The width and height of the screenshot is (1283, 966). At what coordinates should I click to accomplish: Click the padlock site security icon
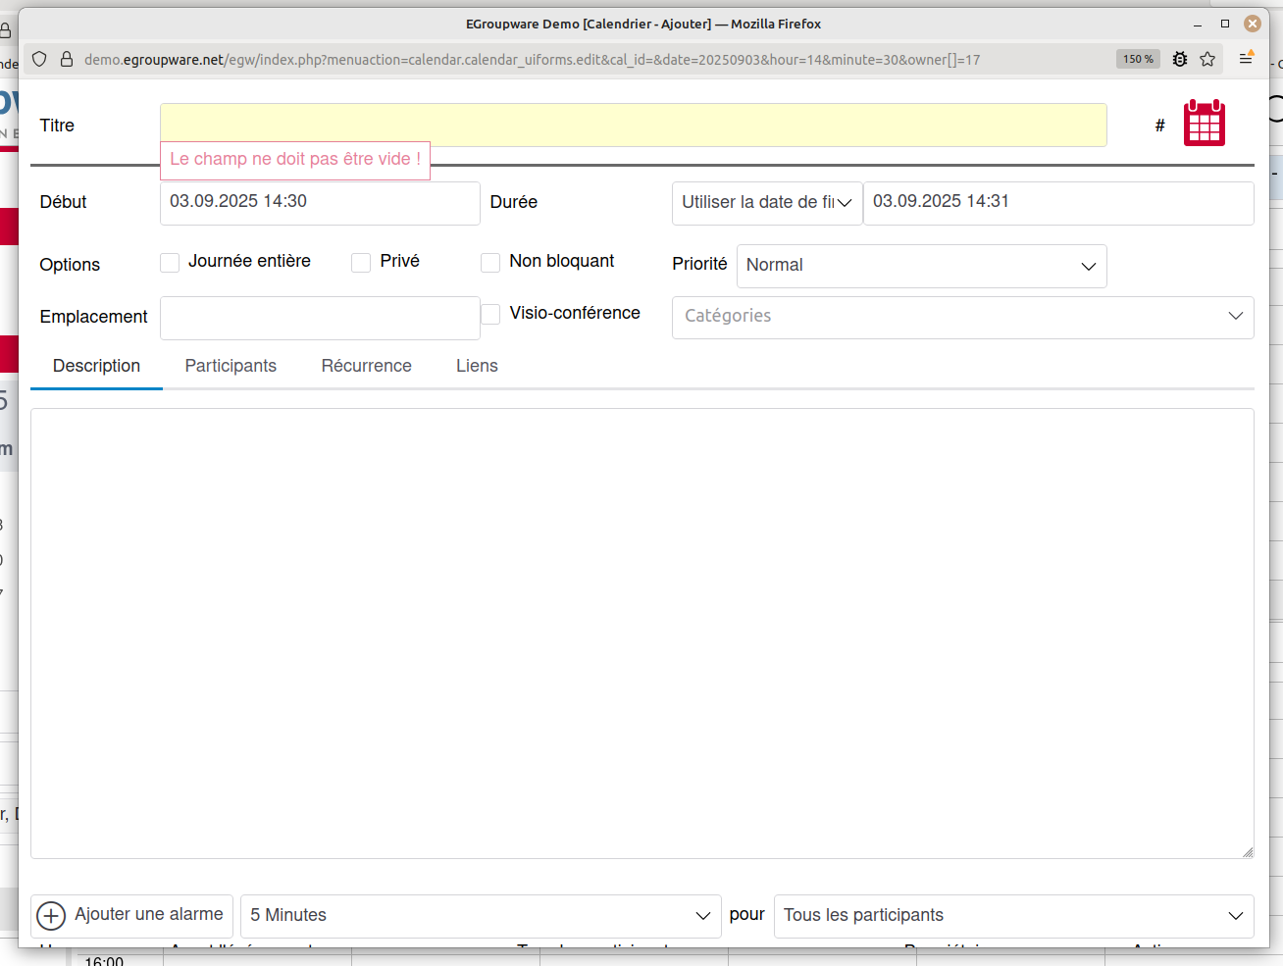click(x=67, y=59)
